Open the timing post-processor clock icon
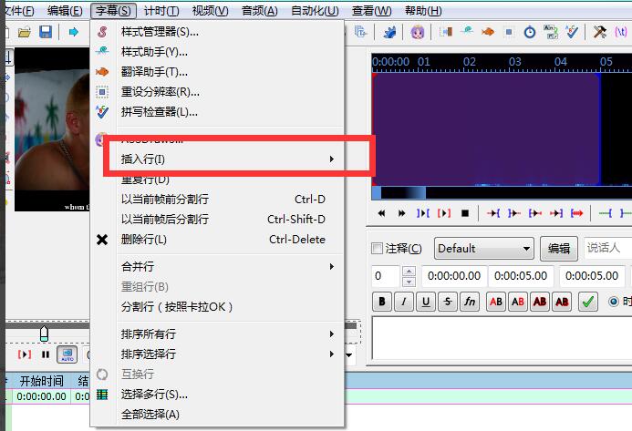Screen dimensions: 632x431 click(530, 32)
